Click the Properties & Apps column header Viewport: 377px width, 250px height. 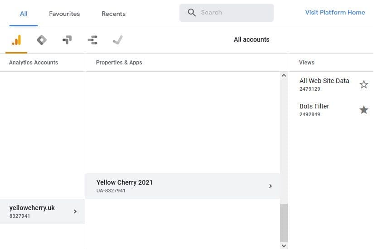(119, 62)
